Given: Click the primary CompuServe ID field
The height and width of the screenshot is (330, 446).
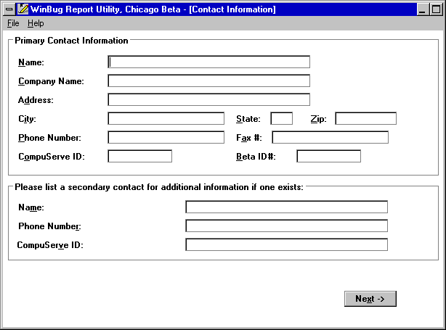Looking at the screenshot, I should 139,156.
